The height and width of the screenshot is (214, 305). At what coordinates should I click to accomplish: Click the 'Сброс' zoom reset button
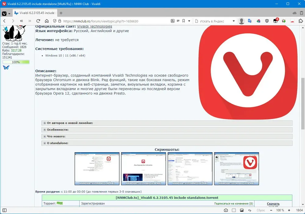pos(261,210)
